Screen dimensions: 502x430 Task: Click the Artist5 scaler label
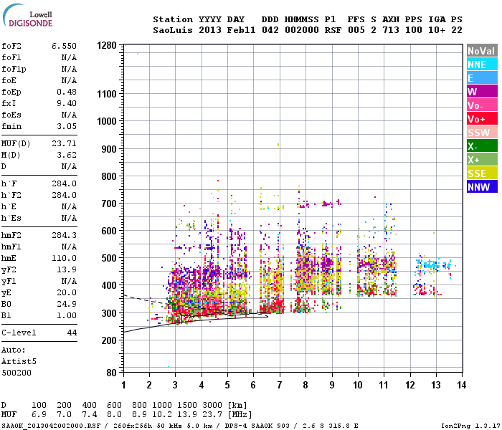pyautogui.click(x=19, y=361)
